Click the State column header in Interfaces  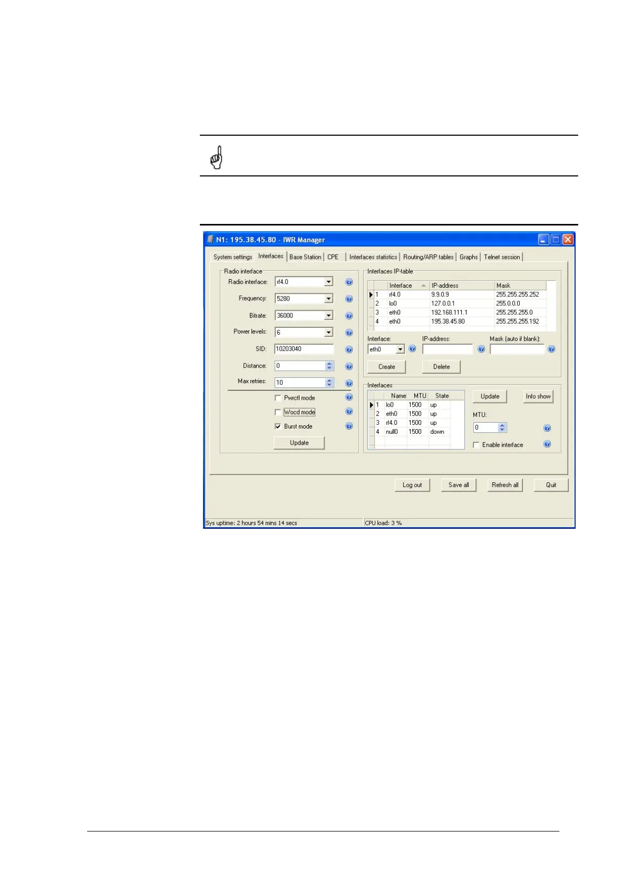click(x=439, y=396)
